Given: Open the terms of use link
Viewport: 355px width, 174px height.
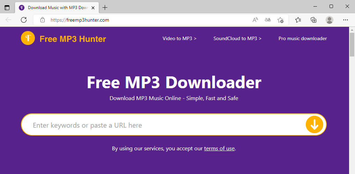Looking at the screenshot, I should click(219, 149).
